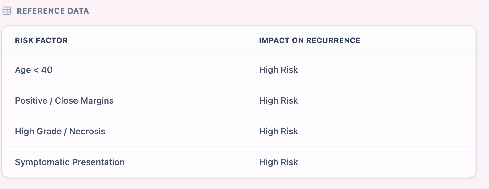489x189 pixels.
Task: Select the Symptomatic Presentation cell
Action: [x=70, y=162]
